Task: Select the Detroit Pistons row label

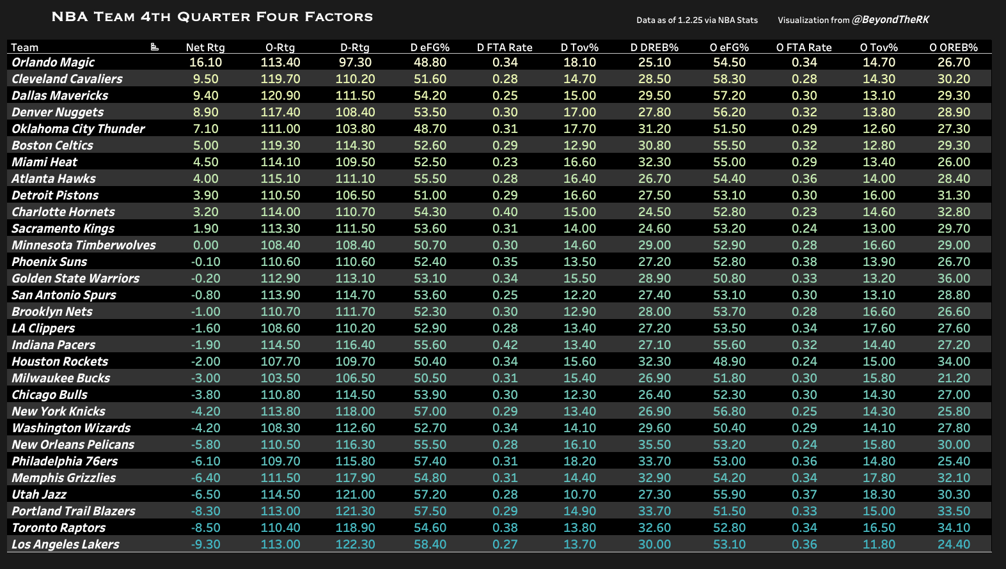Action: tap(55, 195)
